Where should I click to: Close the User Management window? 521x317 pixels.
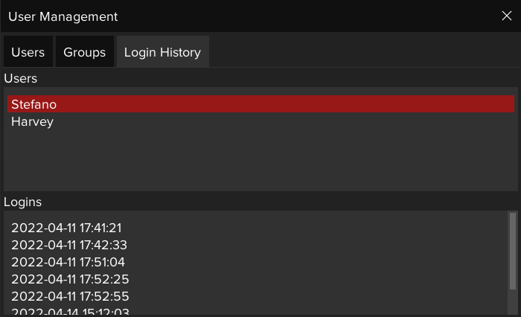pos(507,16)
